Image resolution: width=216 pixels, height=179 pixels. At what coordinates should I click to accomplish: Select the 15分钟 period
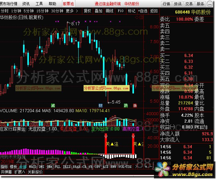(x=42, y=11)
